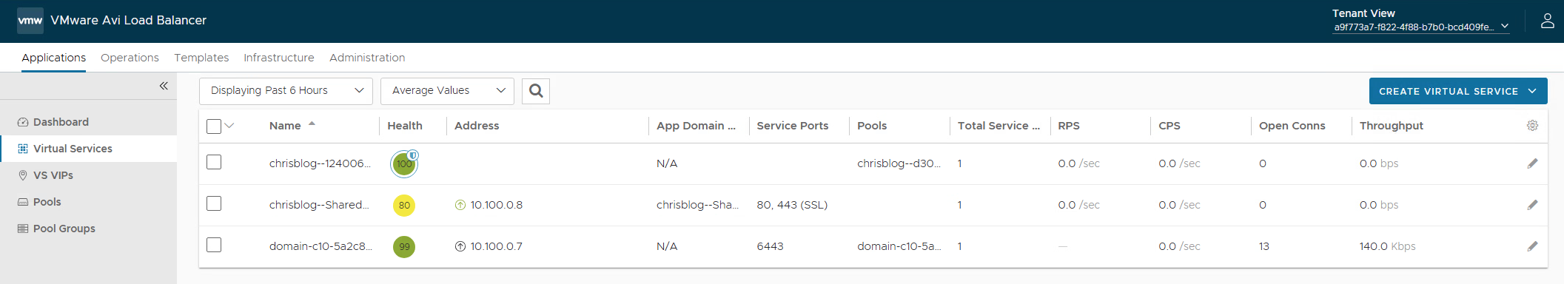Click the Address column header

tap(477, 126)
